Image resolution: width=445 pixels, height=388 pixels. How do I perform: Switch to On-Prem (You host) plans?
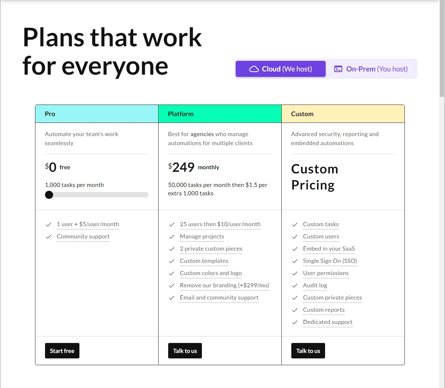371,69
